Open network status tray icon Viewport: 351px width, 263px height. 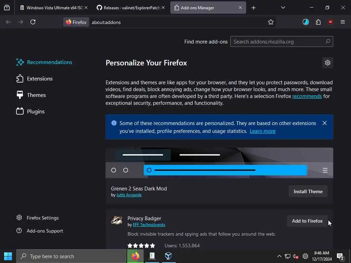288,256
